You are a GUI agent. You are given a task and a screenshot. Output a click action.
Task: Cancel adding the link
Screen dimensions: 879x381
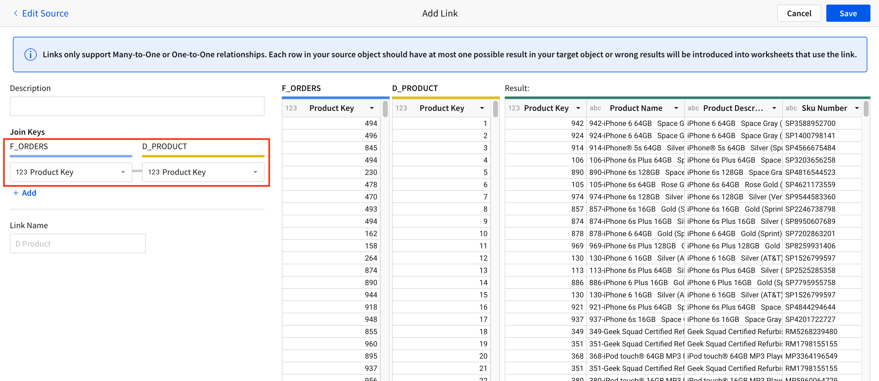click(799, 13)
